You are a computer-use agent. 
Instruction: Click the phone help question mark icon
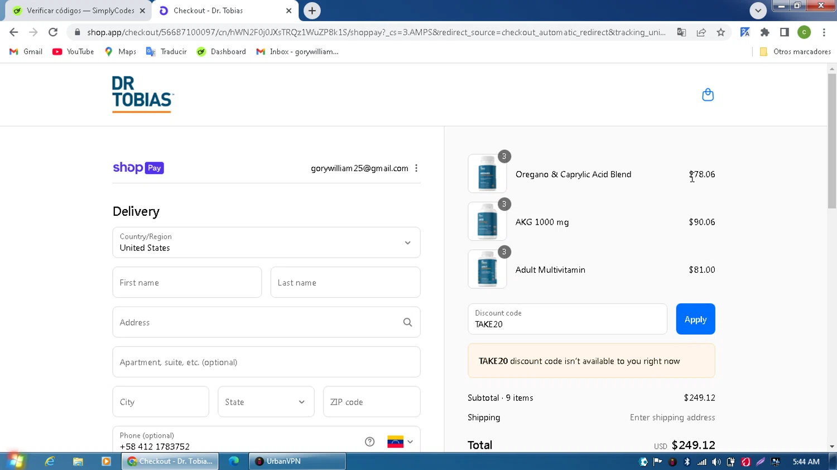(x=369, y=442)
